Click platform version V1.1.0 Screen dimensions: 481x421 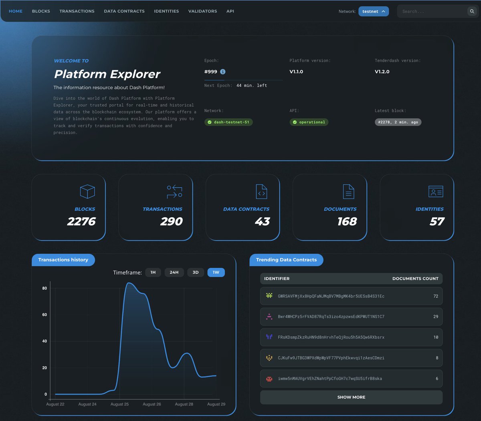pos(296,72)
